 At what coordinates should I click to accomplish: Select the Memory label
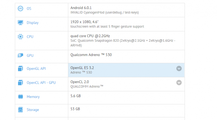(x=33, y=97)
